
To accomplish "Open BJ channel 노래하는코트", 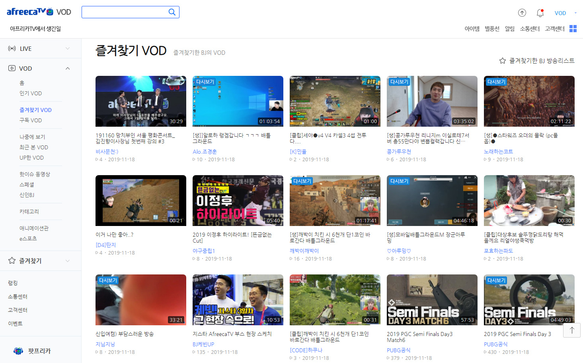I will click(x=498, y=152).
